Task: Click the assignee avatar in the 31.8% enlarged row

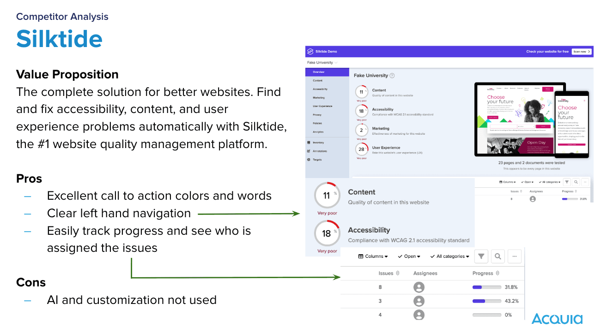Action: point(419,287)
